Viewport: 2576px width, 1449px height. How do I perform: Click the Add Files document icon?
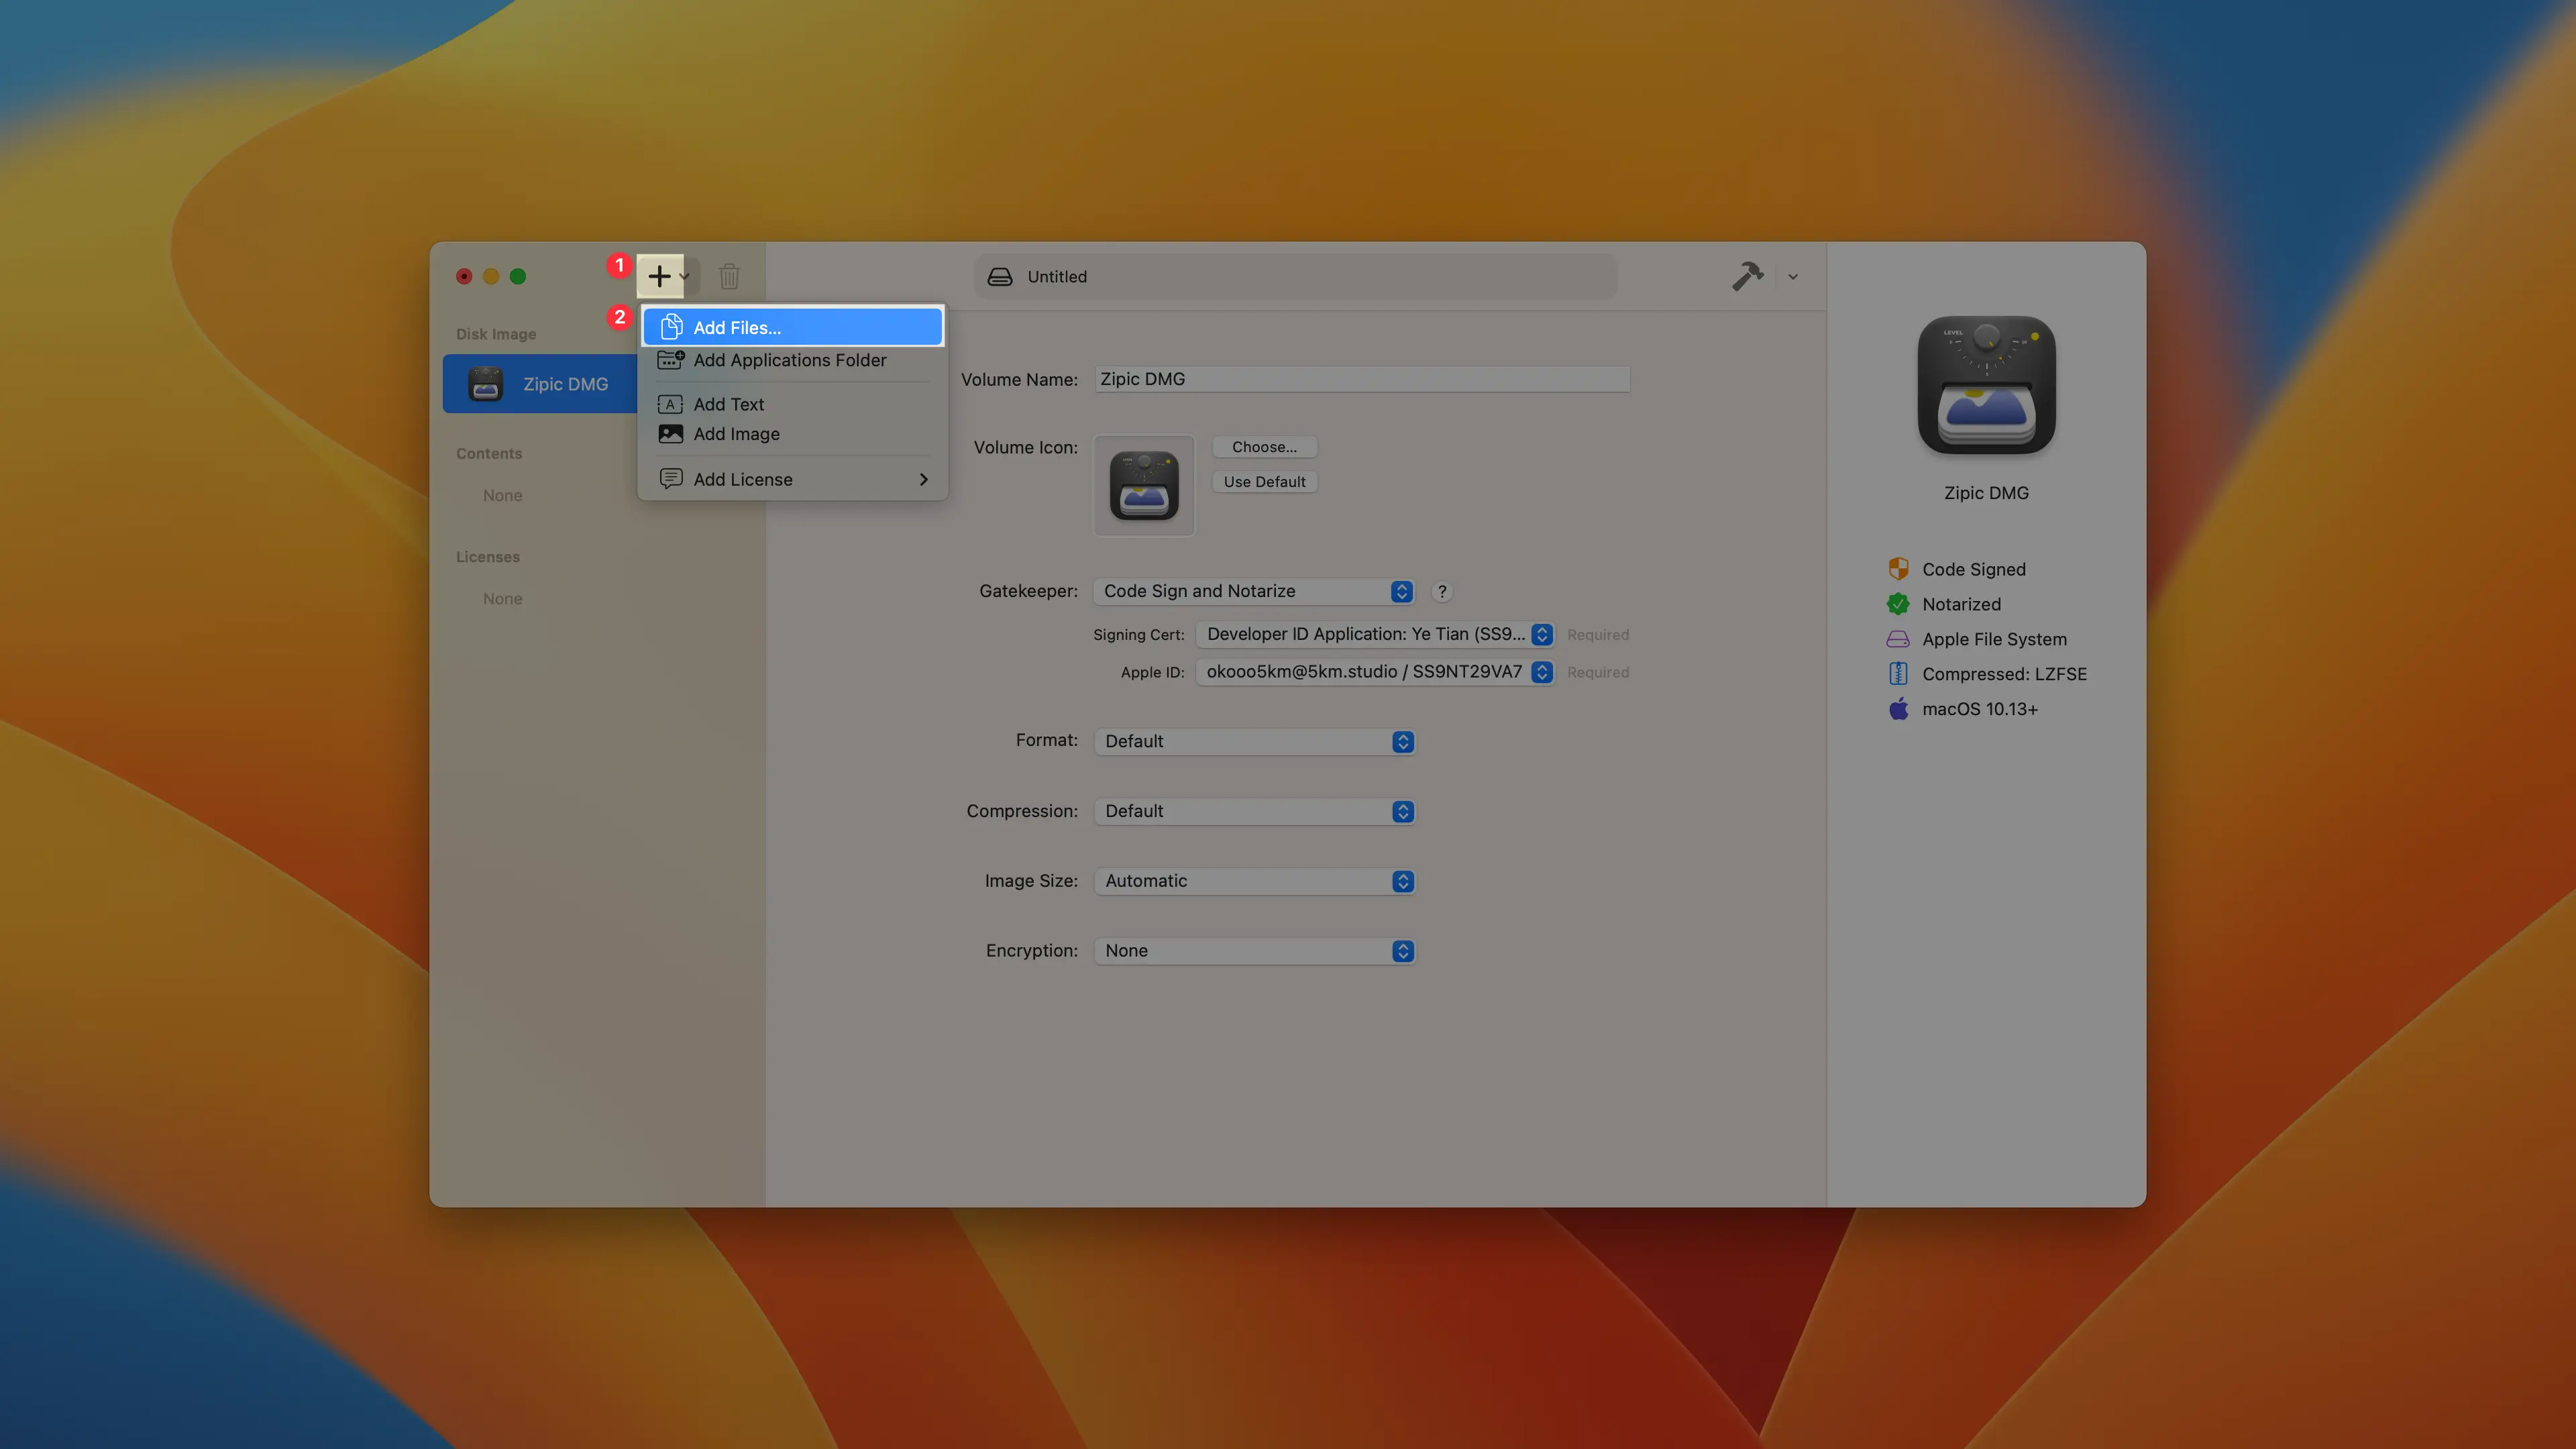coord(672,327)
